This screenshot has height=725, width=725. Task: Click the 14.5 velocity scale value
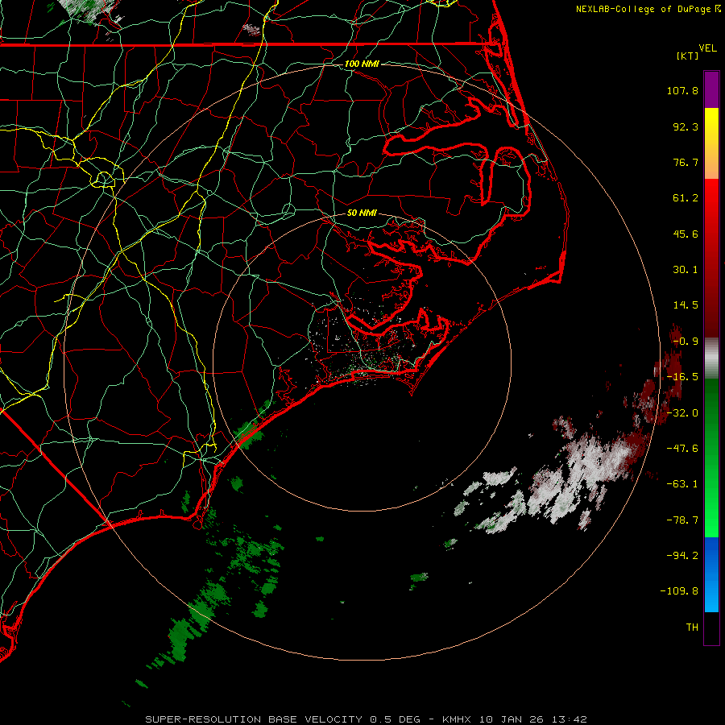click(x=686, y=305)
